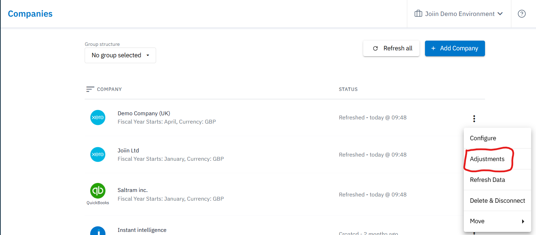Viewport: 536px width, 235px height.
Task: Click the Add Company button
Action: tap(455, 48)
